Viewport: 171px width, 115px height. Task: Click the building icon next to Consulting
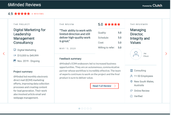(132, 71)
